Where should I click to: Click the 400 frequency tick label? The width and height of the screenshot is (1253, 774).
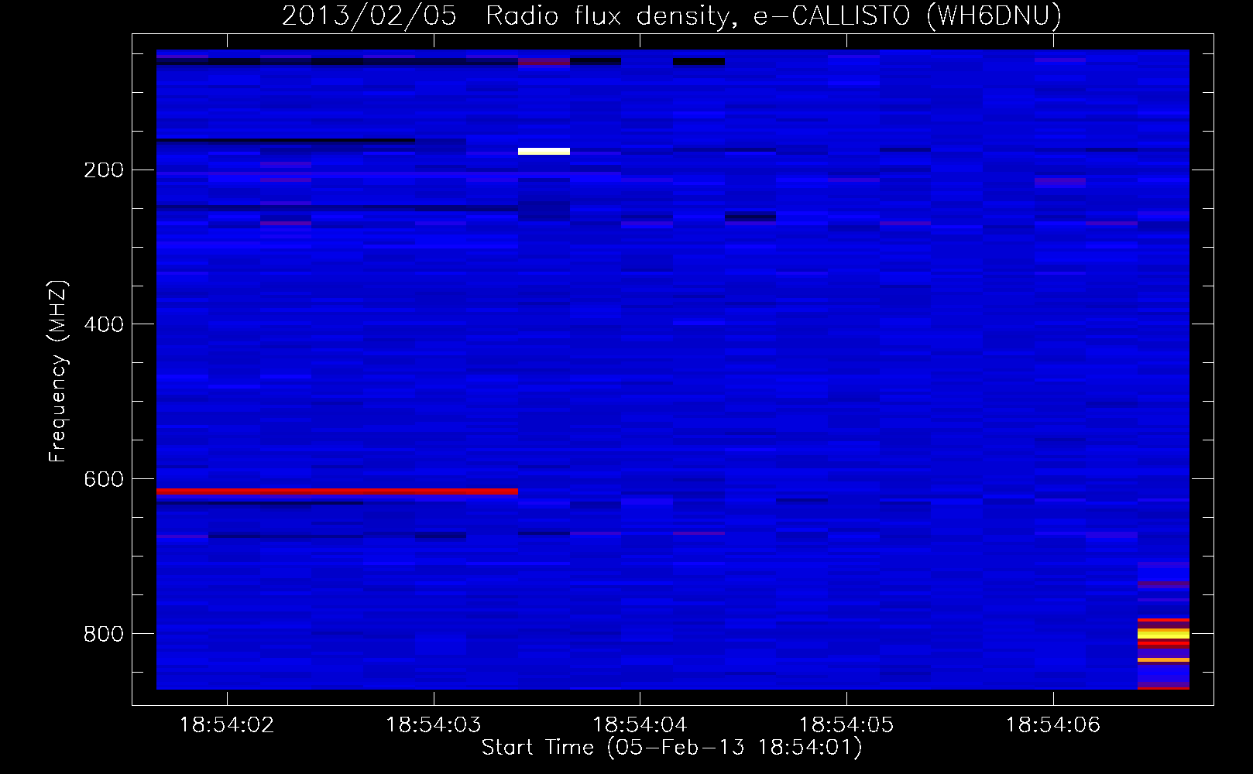click(x=104, y=324)
